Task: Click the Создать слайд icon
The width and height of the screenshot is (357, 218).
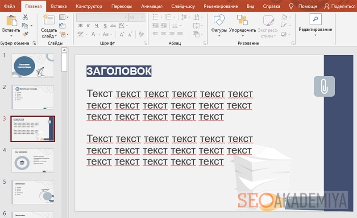Action: [48, 20]
